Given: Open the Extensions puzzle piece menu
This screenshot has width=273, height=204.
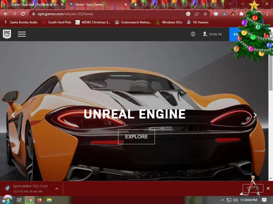Looking at the screenshot, I should pyautogui.click(x=242, y=14).
